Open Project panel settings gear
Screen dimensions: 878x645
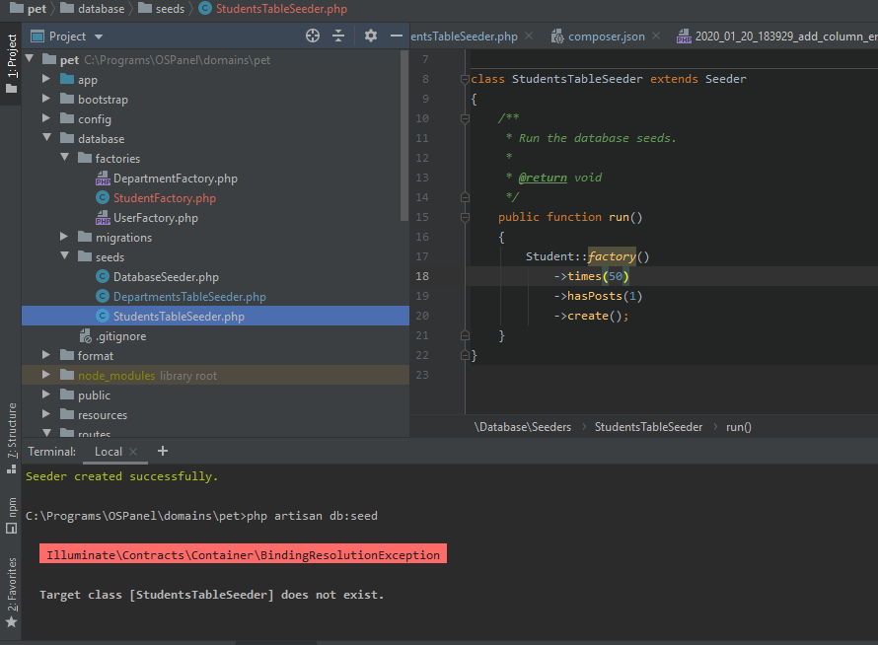[x=370, y=36]
